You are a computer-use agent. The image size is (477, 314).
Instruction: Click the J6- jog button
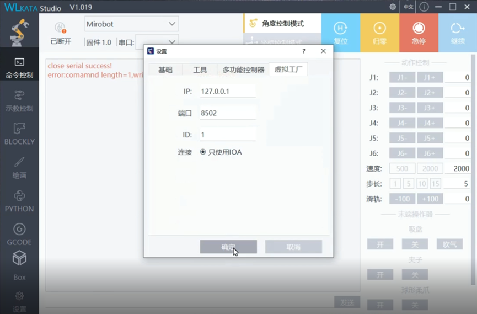[x=402, y=153]
